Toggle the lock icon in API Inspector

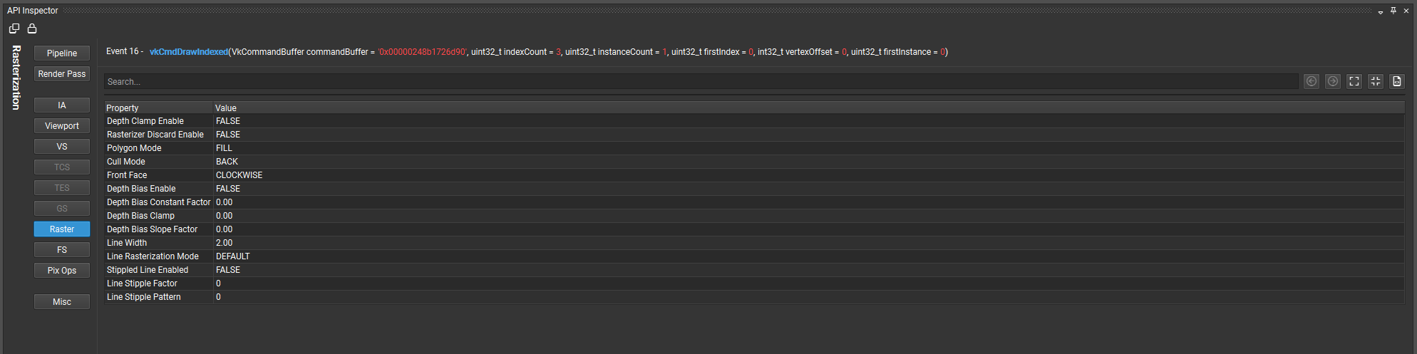(x=32, y=28)
